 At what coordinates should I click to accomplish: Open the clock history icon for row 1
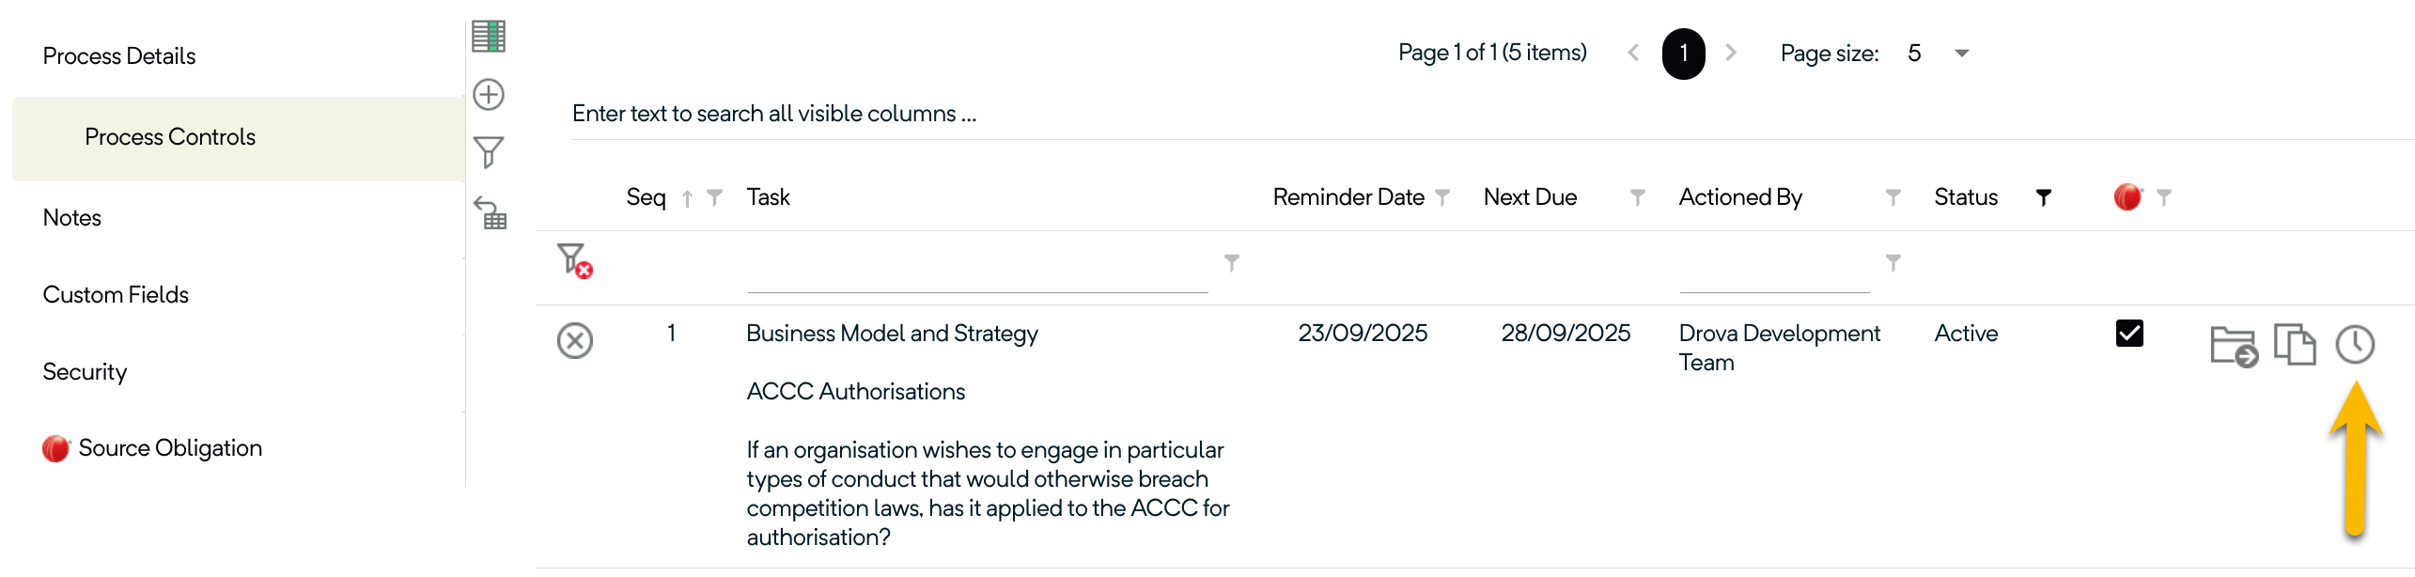pos(2355,345)
